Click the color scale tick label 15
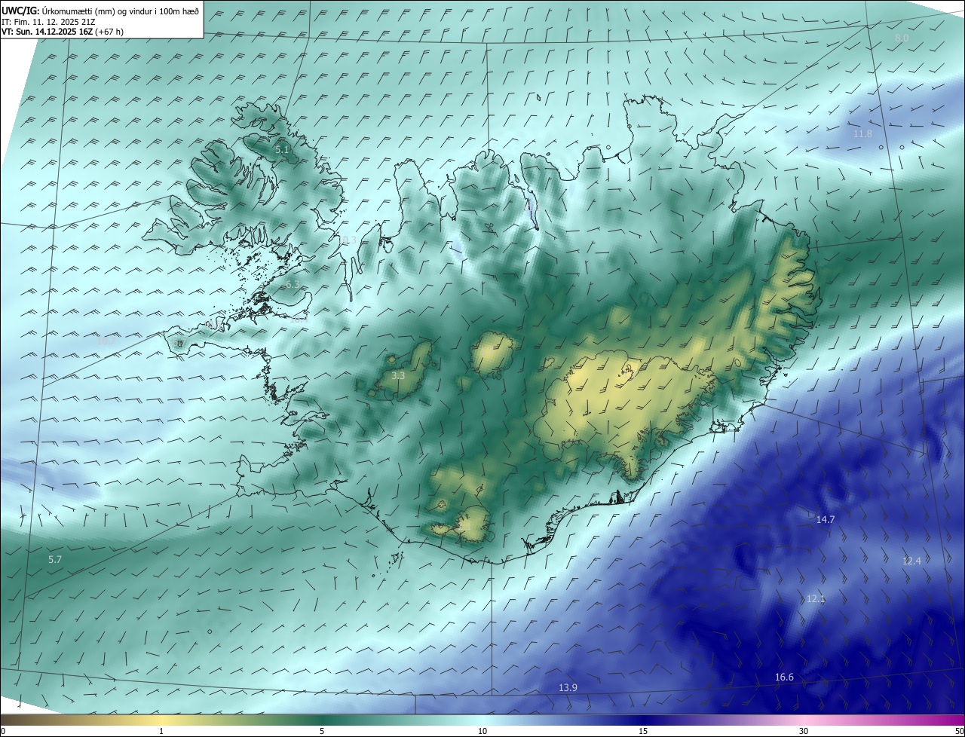 pyautogui.click(x=643, y=731)
